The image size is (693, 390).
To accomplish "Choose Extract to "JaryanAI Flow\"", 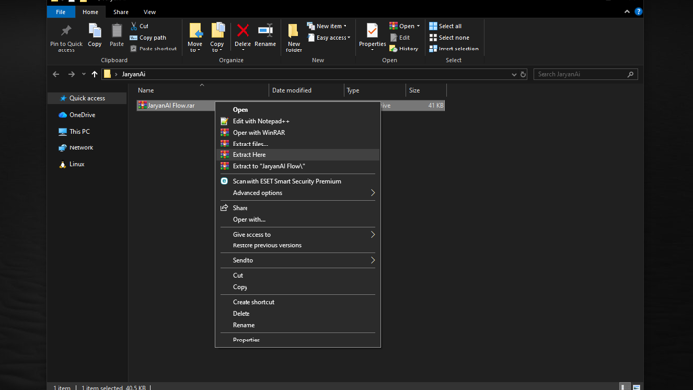I will pos(298,166).
